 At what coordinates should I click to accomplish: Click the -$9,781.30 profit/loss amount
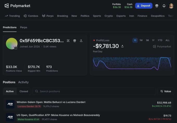pos(106,46)
